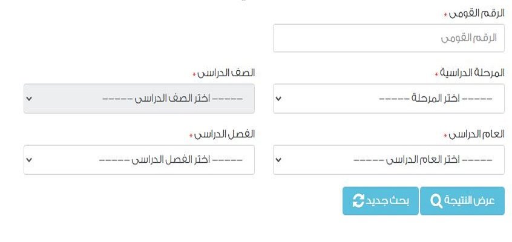Click the magnifier icon on عرض النتيجة
The image size is (512, 242).
coord(436,201)
